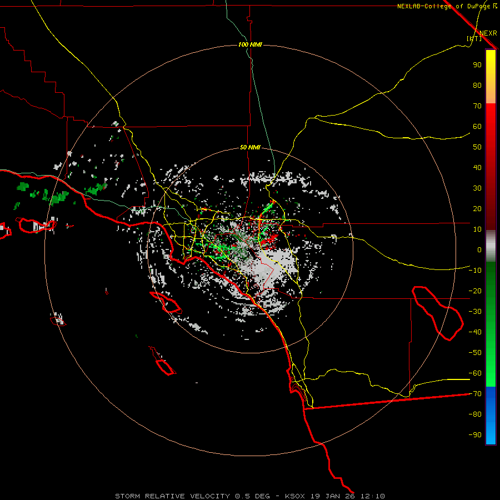Click the -20 scale value
This screenshot has width=500, height=500.
point(475,291)
